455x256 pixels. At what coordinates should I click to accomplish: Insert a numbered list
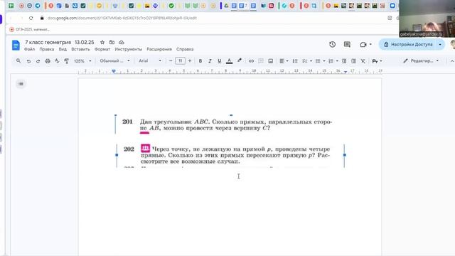[331, 61]
